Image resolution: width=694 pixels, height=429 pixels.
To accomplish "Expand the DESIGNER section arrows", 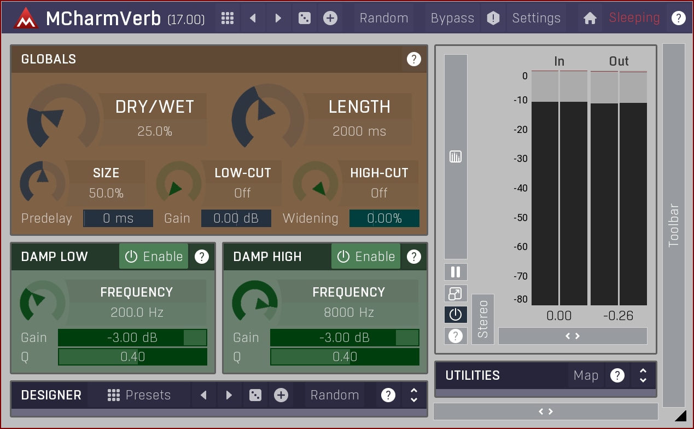I will (414, 395).
